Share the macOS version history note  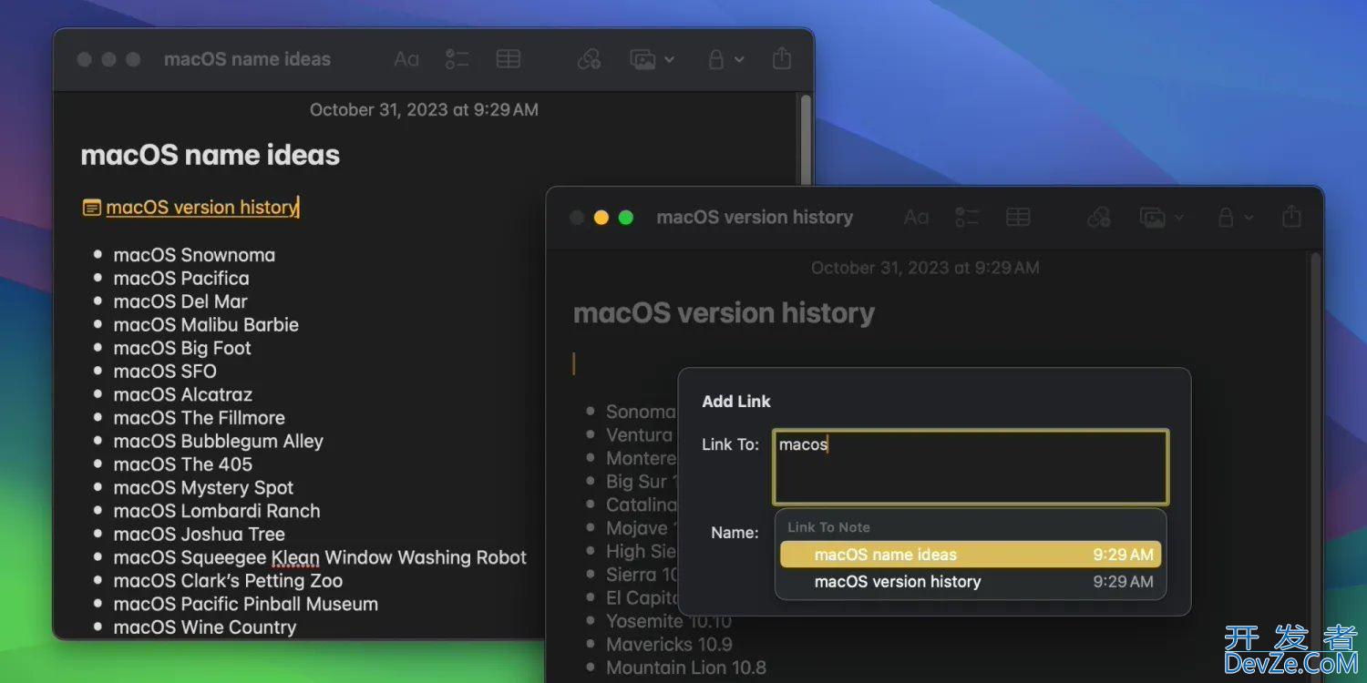coord(1291,217)
